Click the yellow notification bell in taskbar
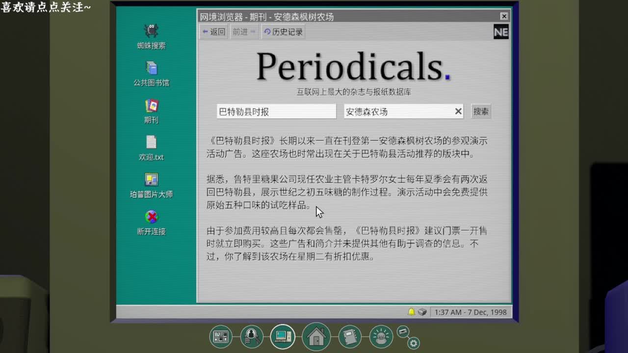 [x=411, y=312]
